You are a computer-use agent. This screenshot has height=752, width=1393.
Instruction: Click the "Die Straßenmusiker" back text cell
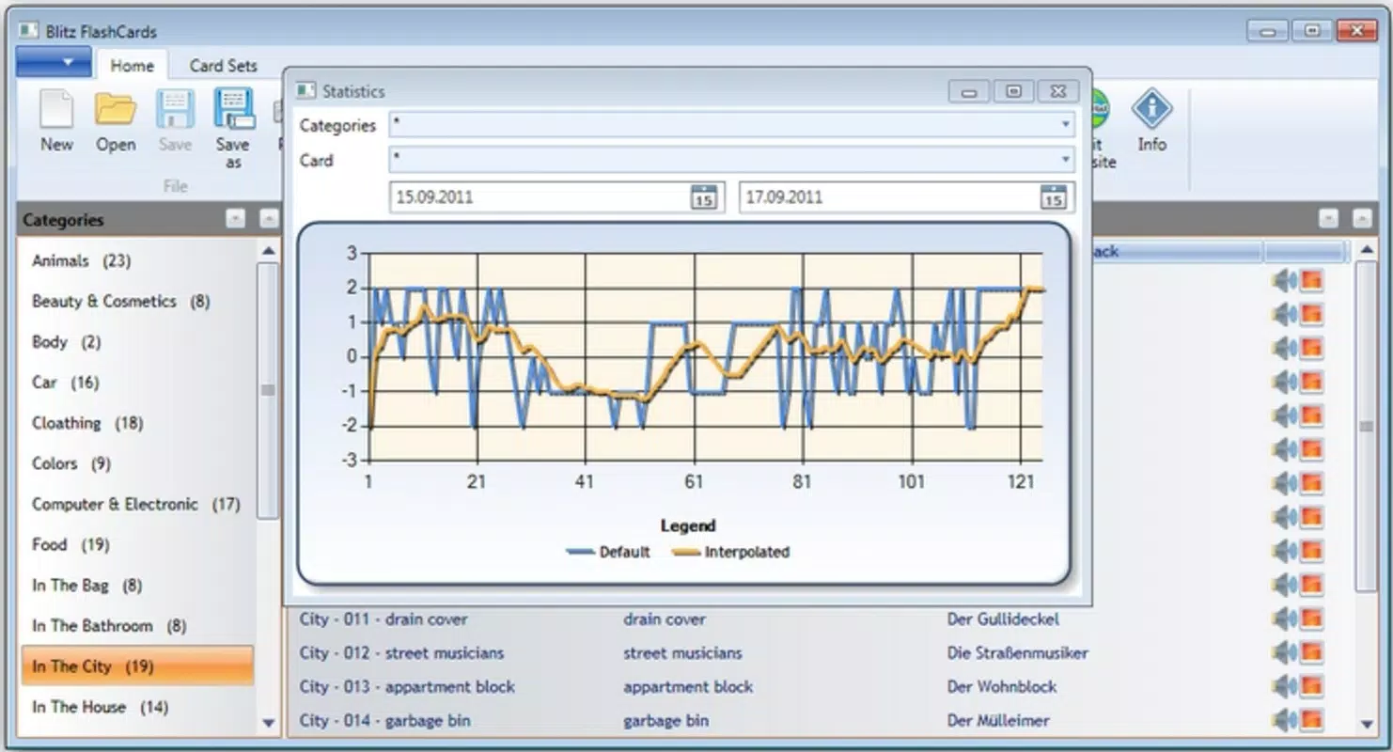(x=1018, y=652)
